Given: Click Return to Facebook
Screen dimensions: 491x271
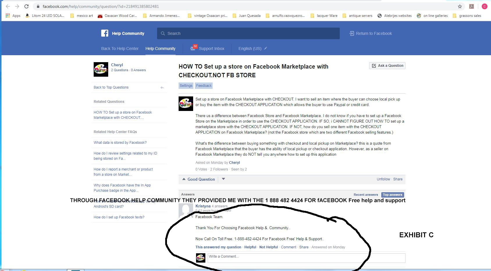Looking at the screenshot, I should click(x=371, y=33).
